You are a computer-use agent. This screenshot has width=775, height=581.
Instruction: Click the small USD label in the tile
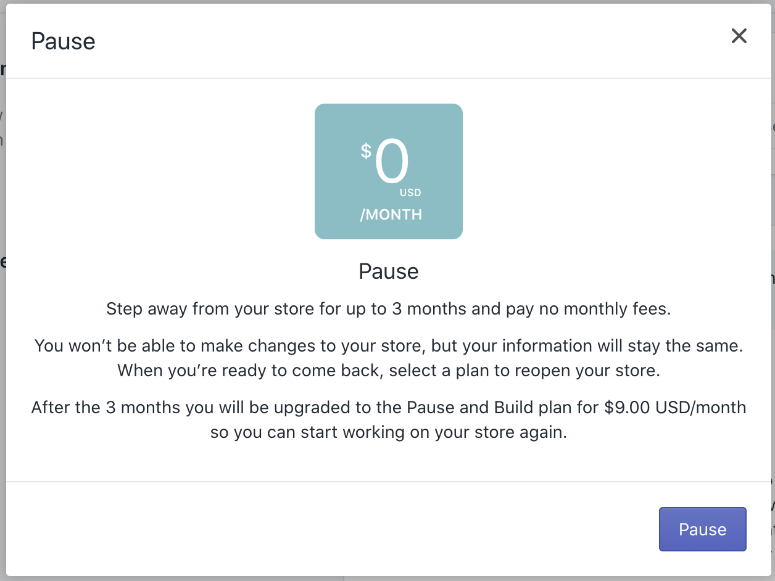pyautogui.click(x=410, y=193)
